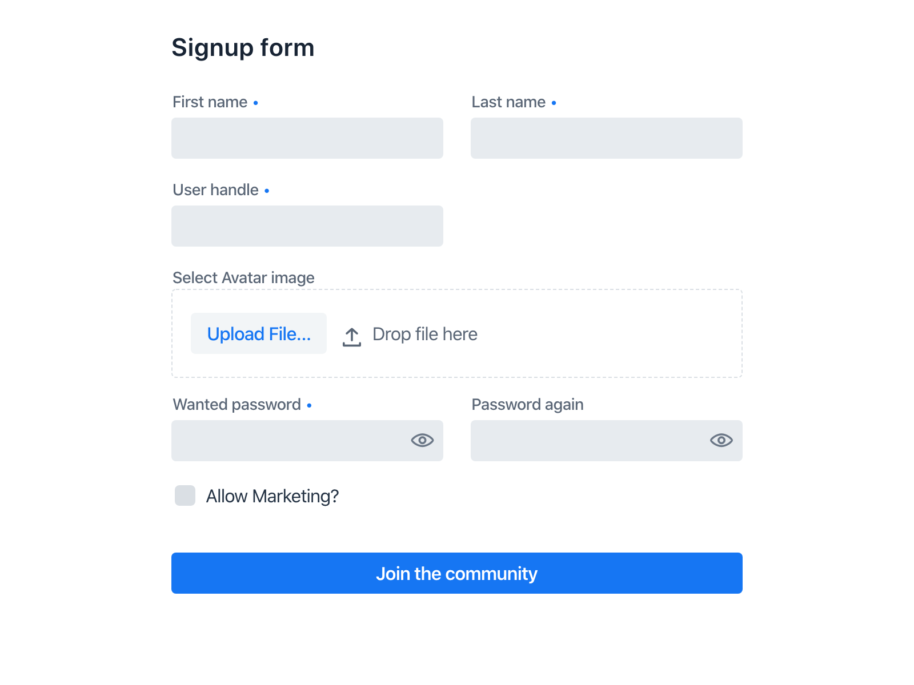Click inside the First name input
This screenshot has height=685, width=914.
tap(307, 138)
